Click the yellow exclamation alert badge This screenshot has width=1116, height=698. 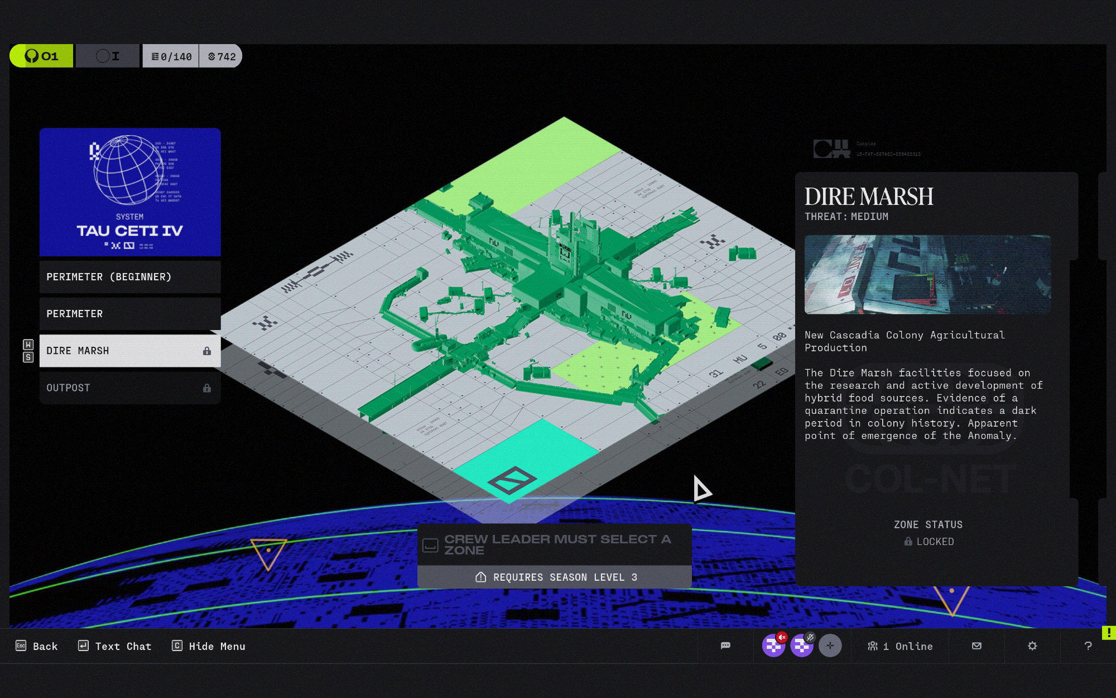click(x=1109, y=633)
